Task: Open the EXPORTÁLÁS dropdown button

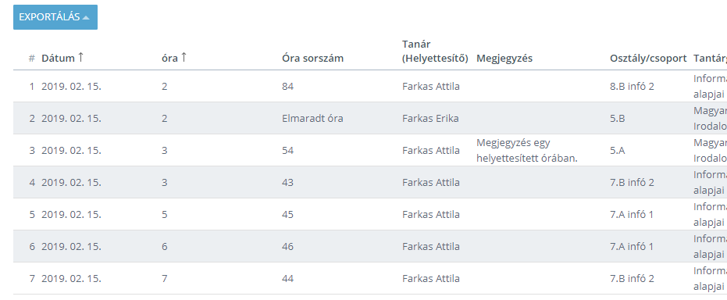Action: [55, 17]
